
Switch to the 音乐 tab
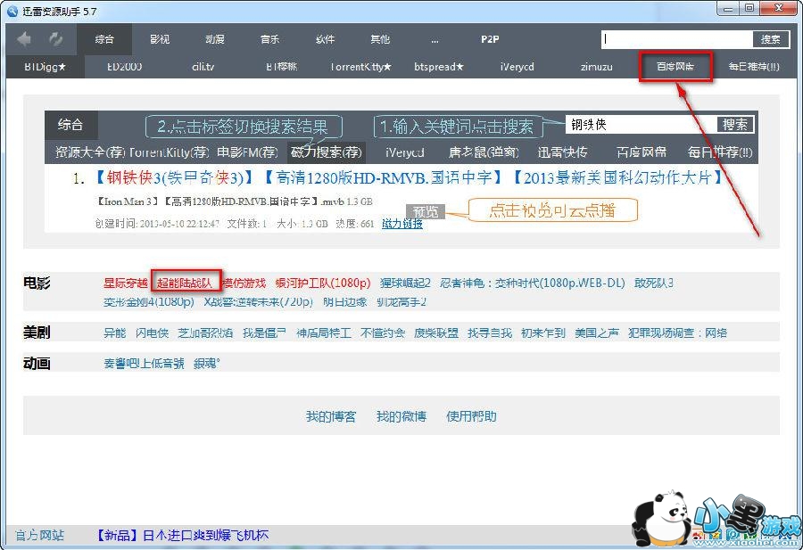click(269, 39)
